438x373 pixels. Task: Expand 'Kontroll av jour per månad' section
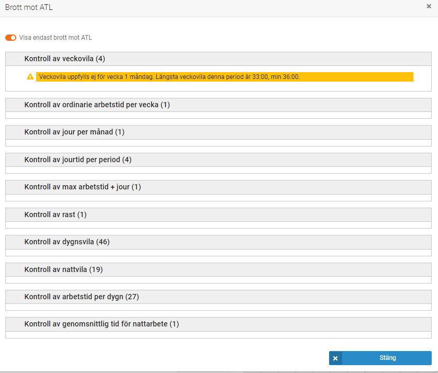pos(74,132)
